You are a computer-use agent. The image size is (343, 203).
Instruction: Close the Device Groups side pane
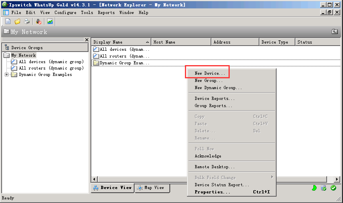(x=86, y=40)
